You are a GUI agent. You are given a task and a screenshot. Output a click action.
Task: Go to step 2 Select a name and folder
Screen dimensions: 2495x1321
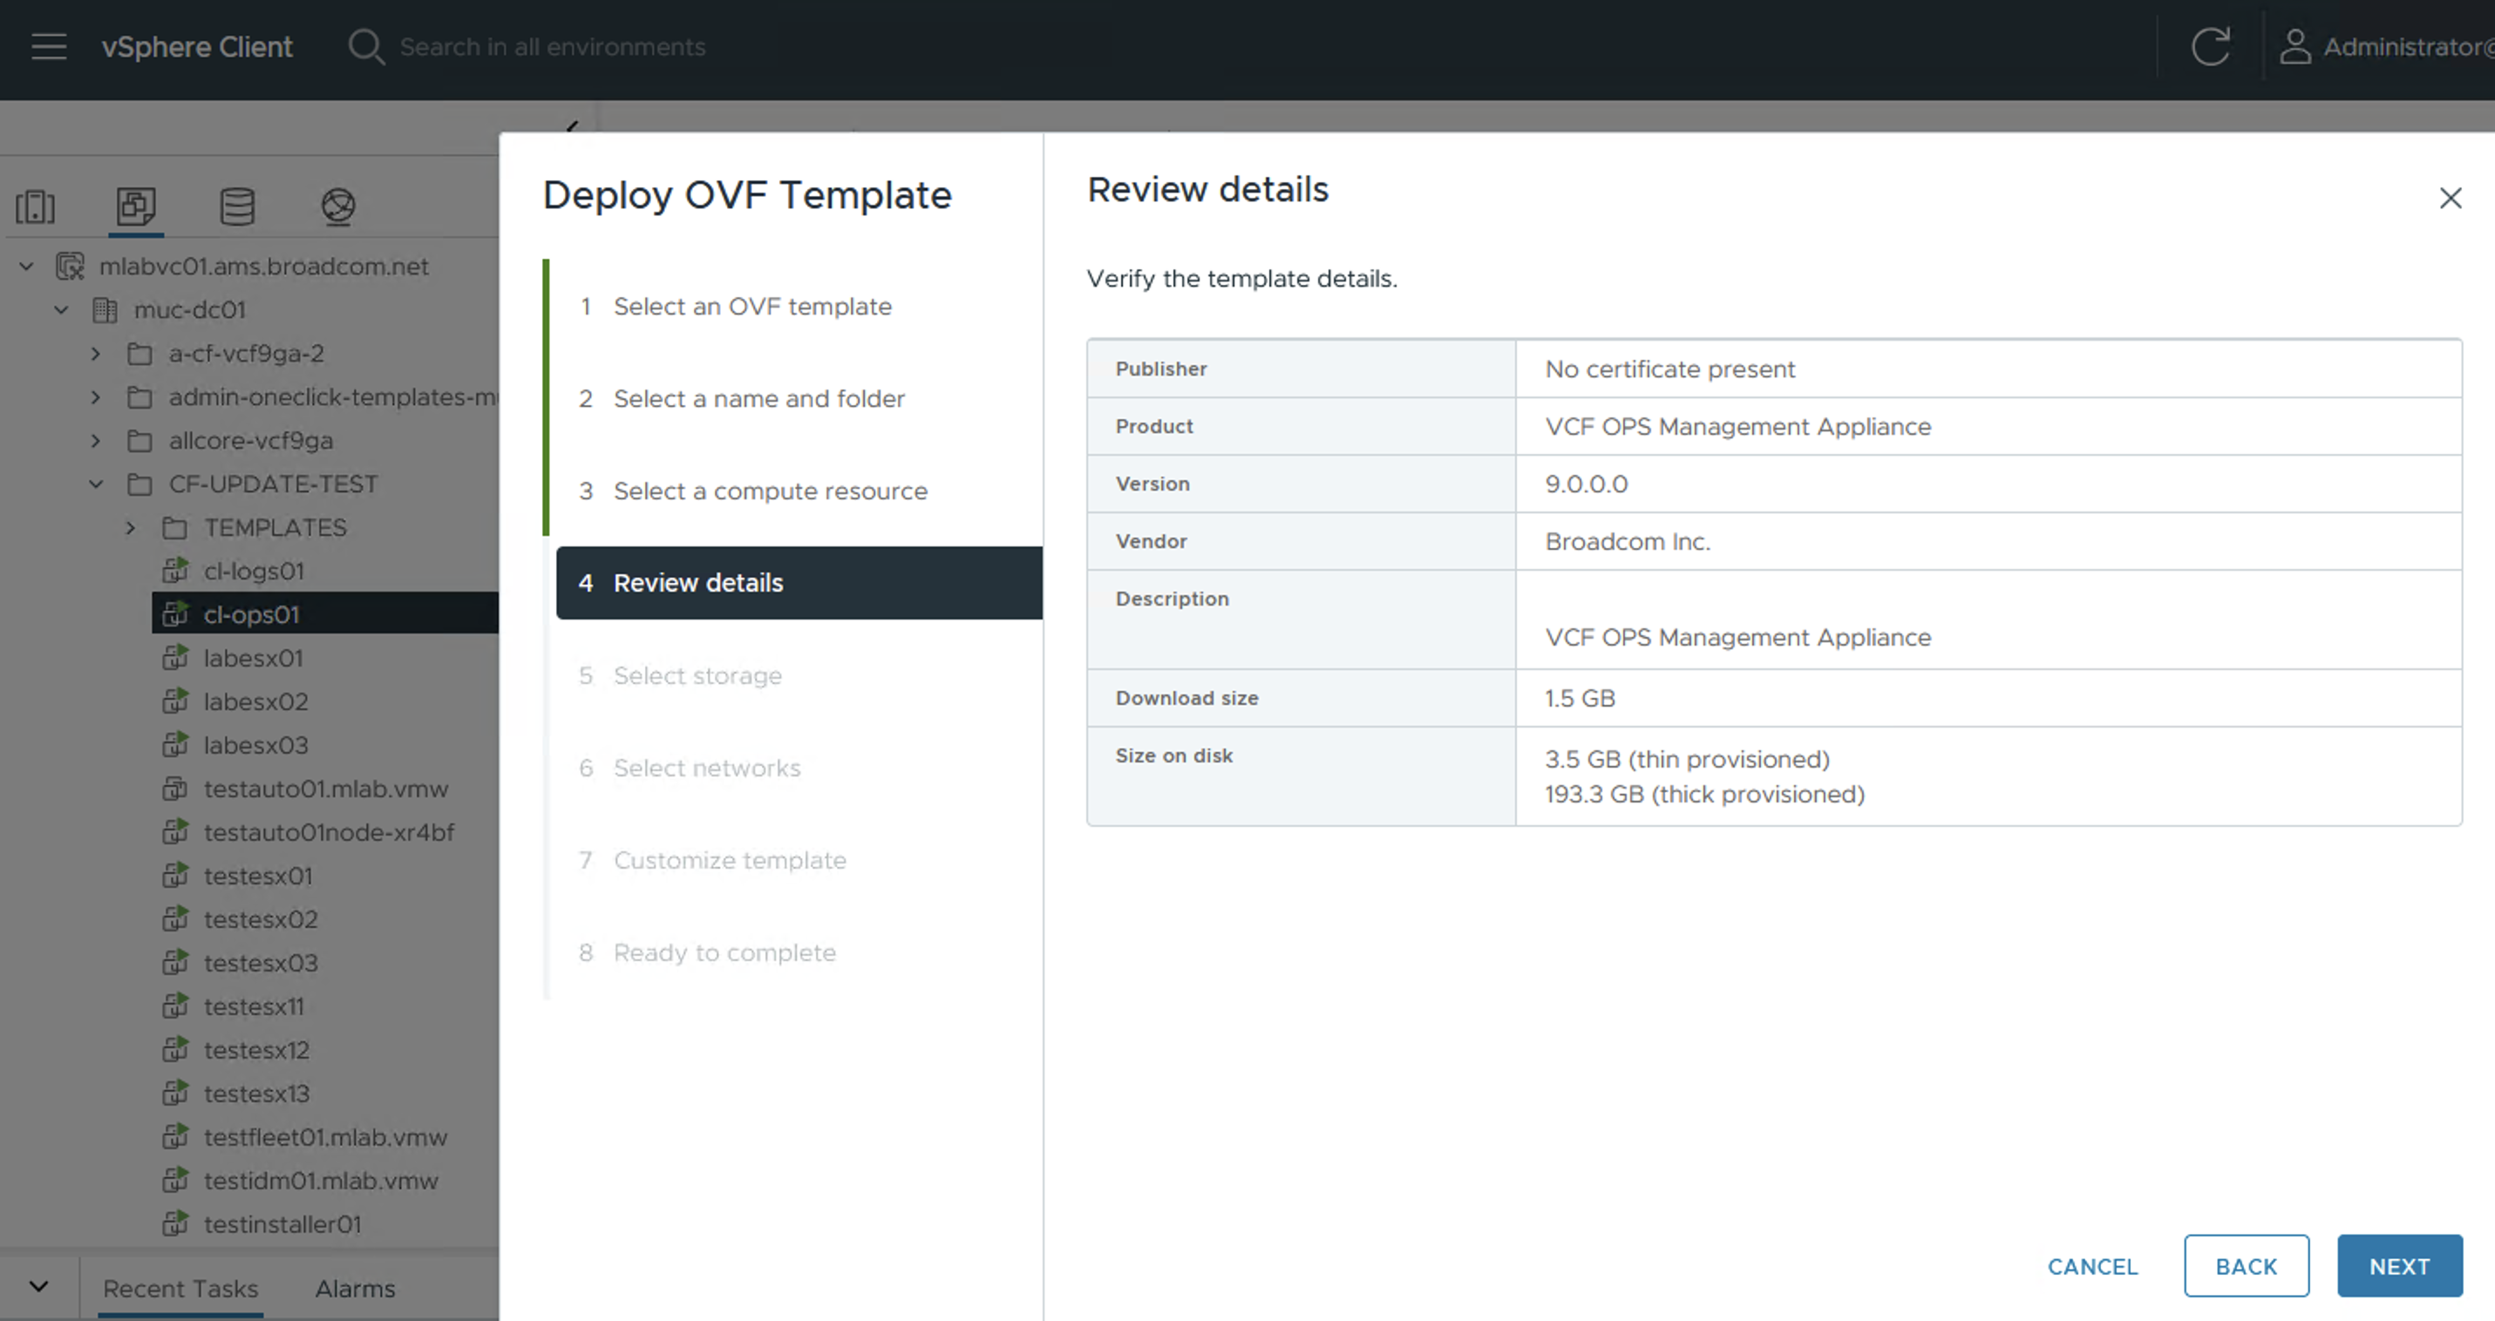pos(758,399)
